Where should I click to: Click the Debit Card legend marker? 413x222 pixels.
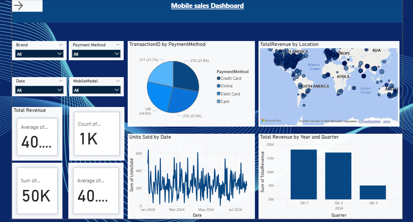(218, 94)
